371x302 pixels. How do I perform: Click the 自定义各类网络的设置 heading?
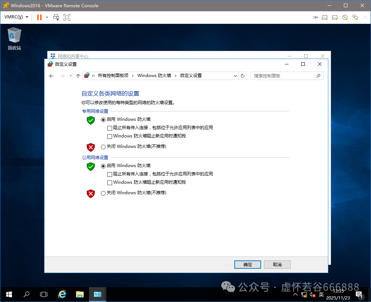coord(110,93)
